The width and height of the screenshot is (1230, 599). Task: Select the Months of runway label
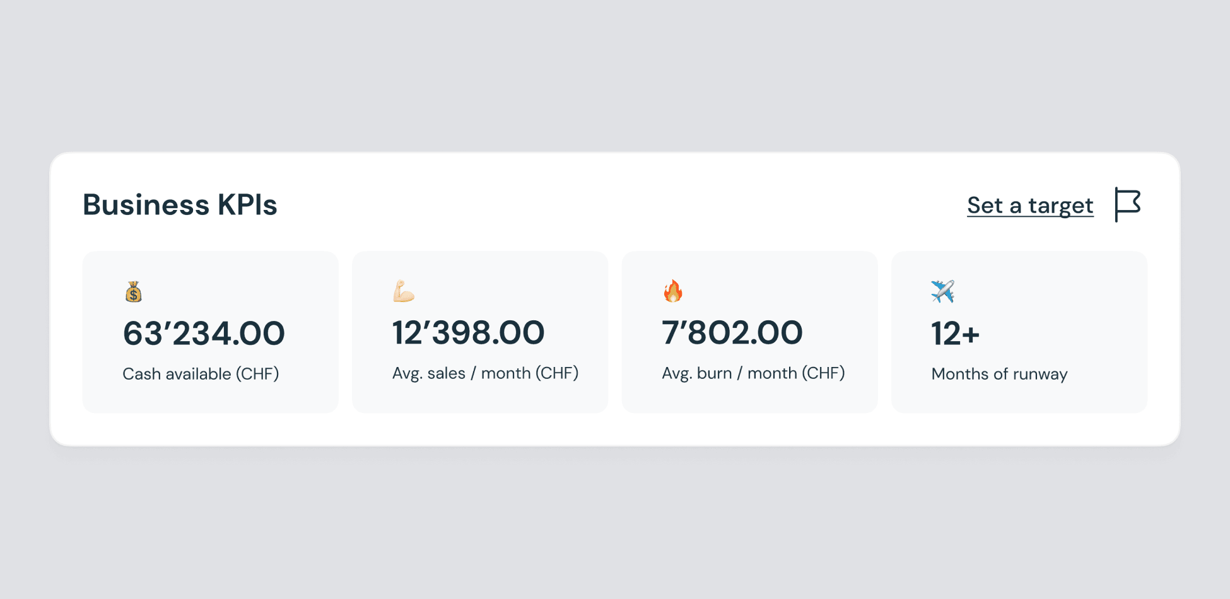click(999, 374)
